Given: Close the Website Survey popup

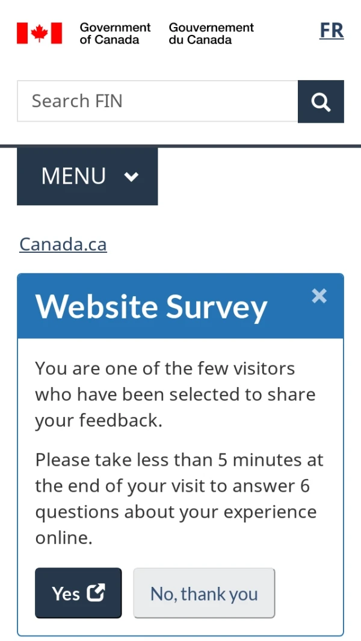Looking at the screenshot, I should click(319, 296).
